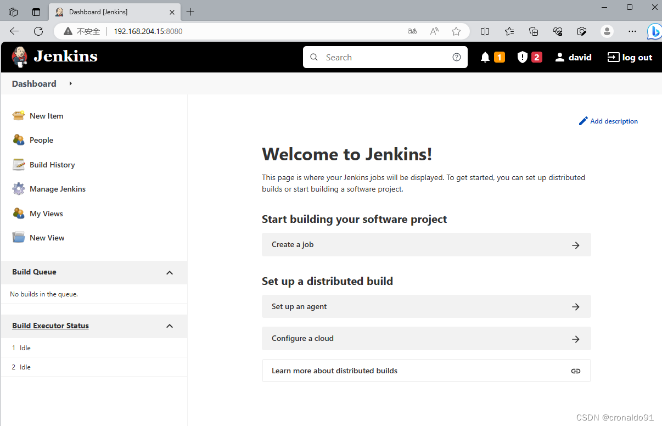The image size is (662, 426).
Task: Close the Dashboard [Jenkins] tab
Action: pyautogui.click(x=172, y=12)
